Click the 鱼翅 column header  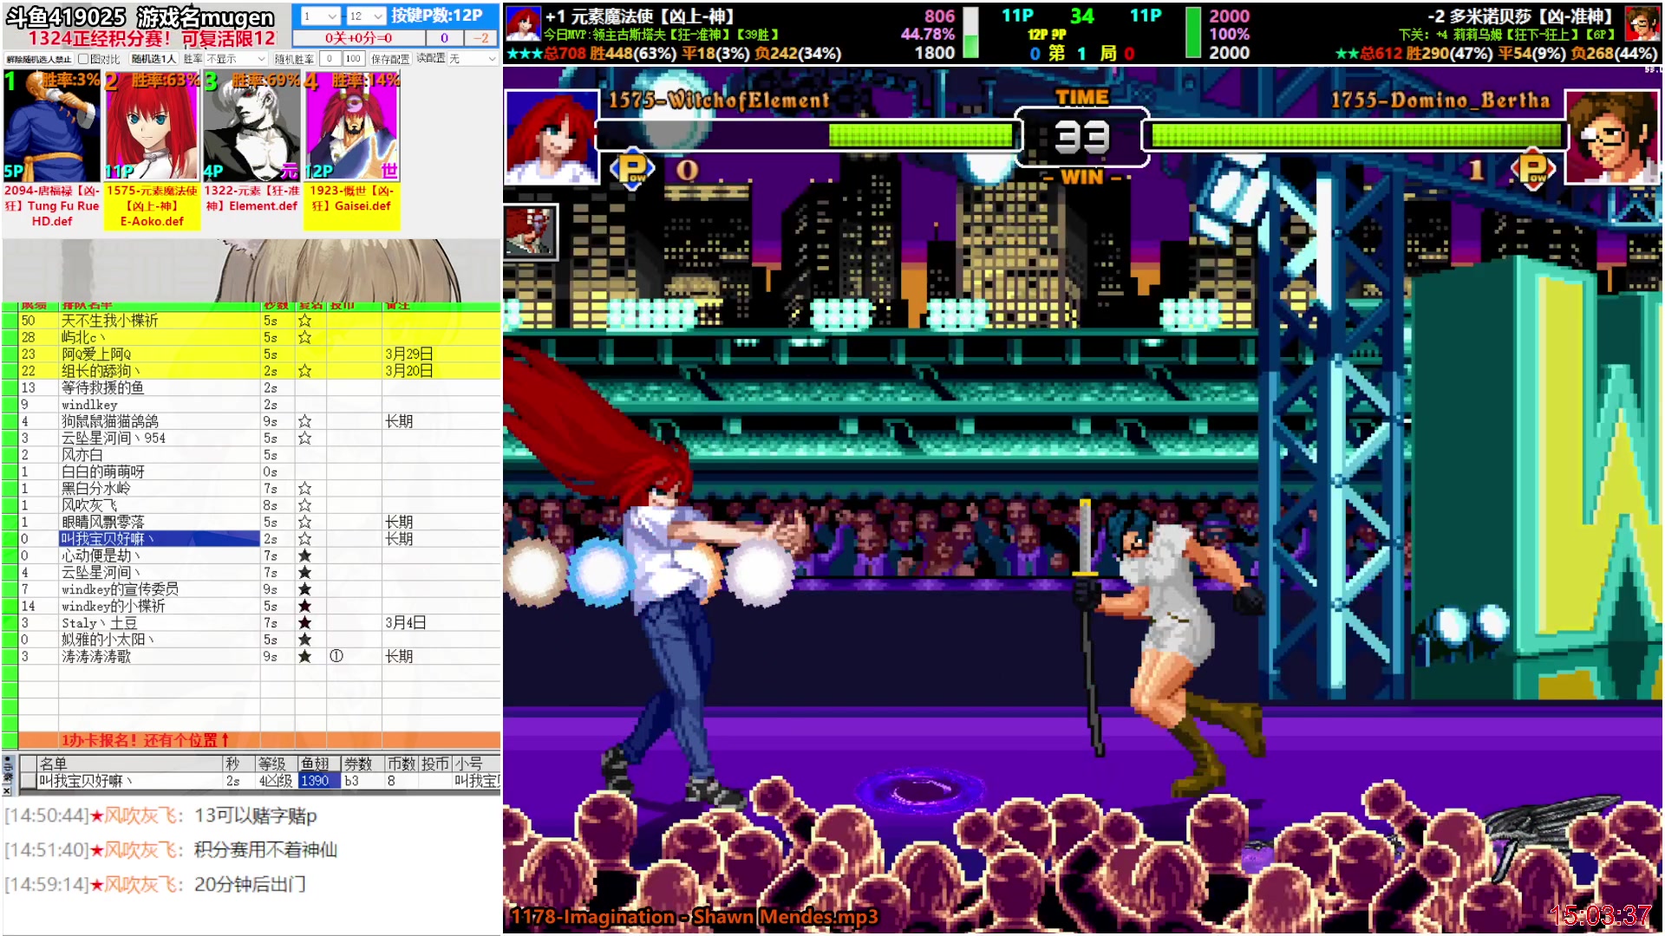[x=318, y=764]
